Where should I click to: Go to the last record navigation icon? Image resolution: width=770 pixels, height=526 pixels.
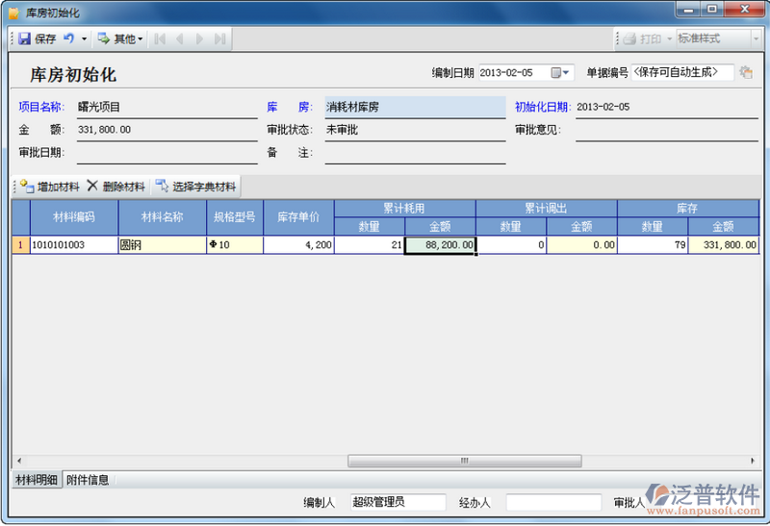[219, 39]
